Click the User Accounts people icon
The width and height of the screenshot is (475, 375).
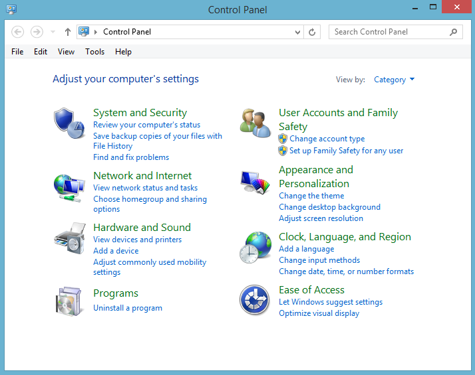[255, 121]
